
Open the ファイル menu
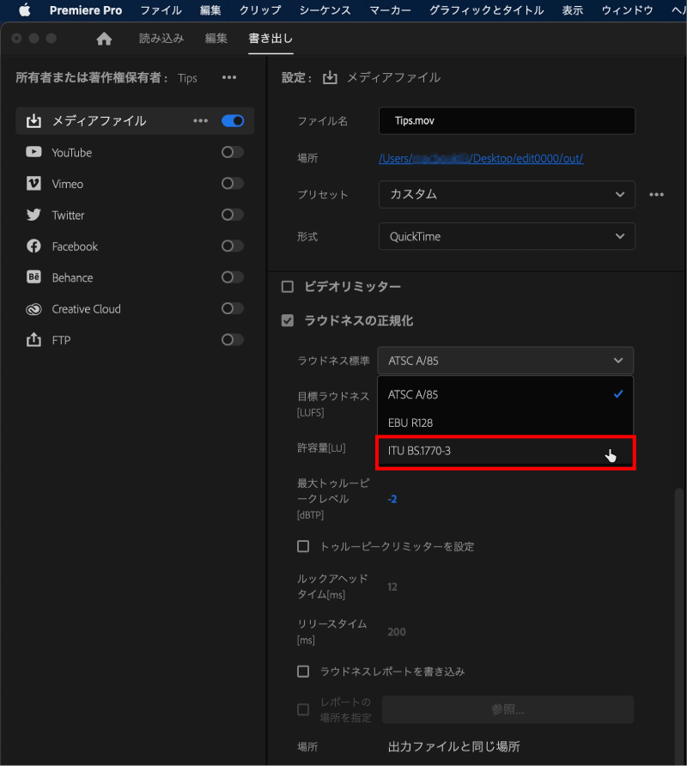click(161, 10)
